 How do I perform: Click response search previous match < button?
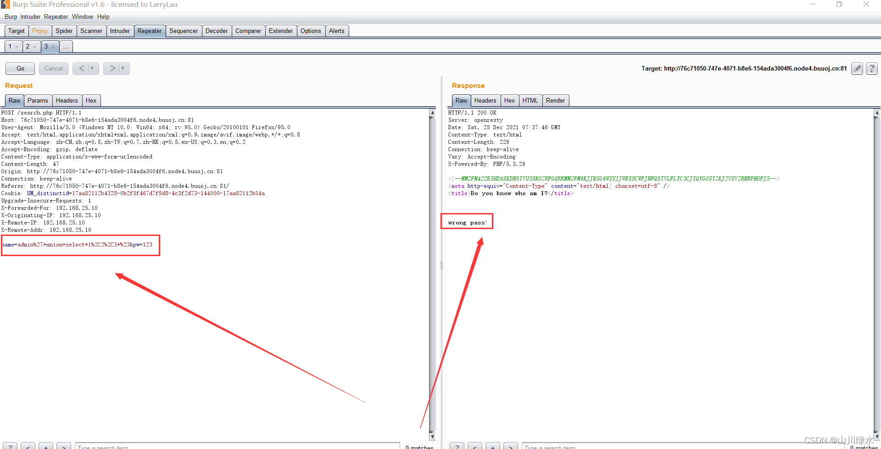[475, 447]
